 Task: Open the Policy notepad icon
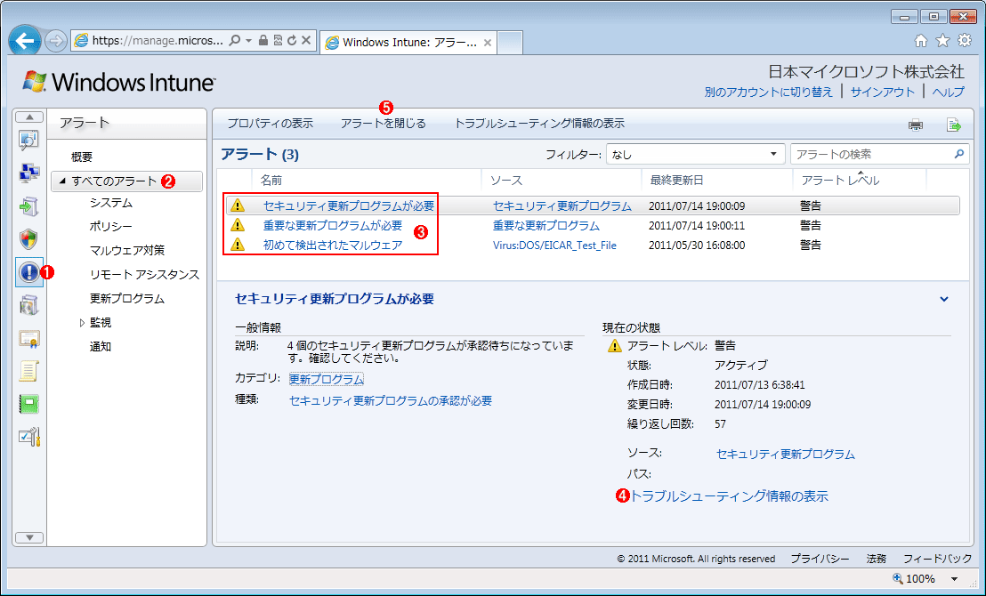[29, 371]
